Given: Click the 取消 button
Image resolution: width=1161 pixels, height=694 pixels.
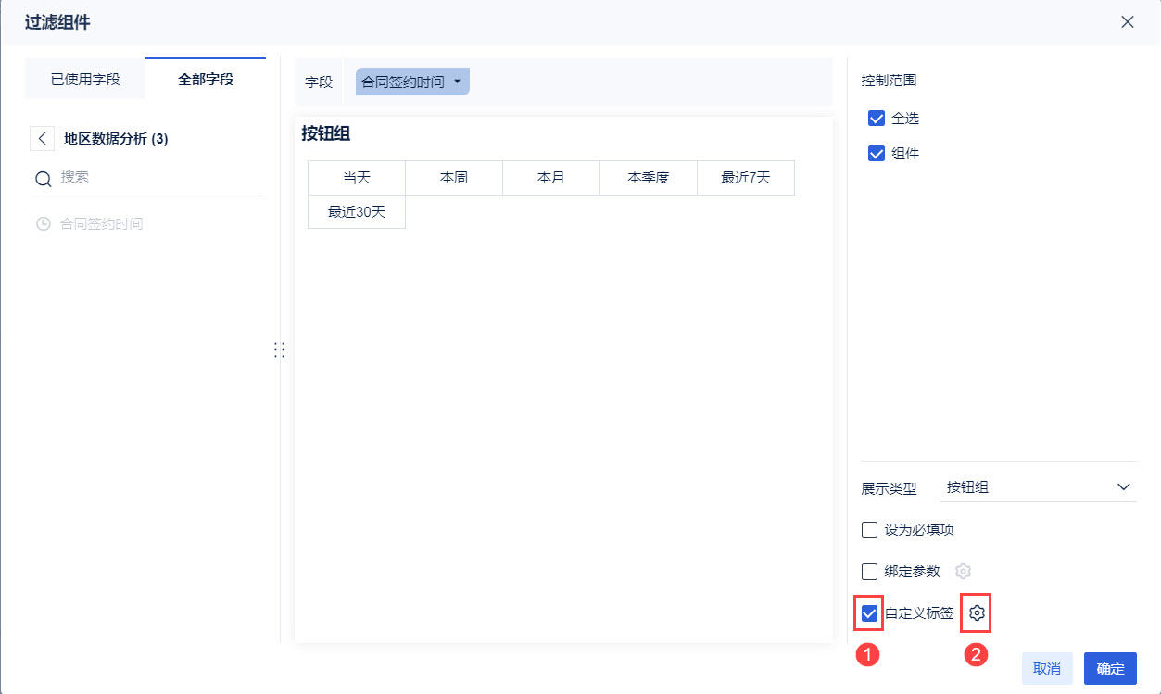Looking at the screenshot, I should [x=1047, y=669].
